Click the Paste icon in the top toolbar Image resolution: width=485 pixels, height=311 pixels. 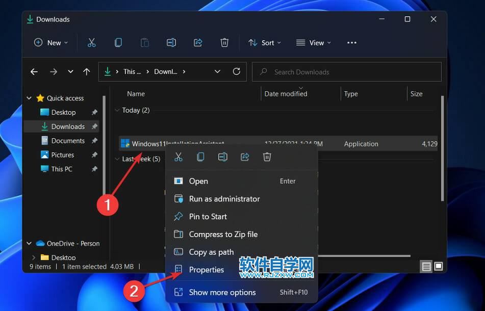(145, 43)
